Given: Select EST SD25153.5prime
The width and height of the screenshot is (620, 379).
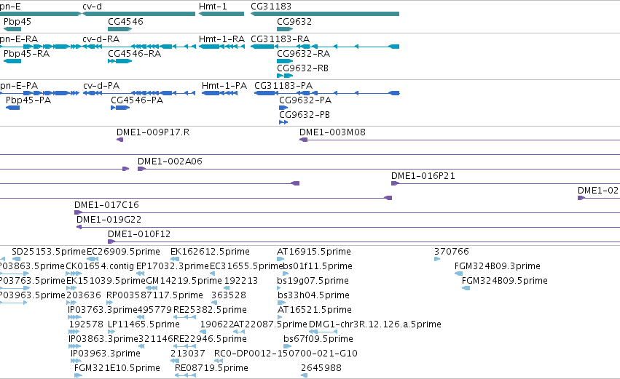Looking at the screenshot, I should 16,259.
